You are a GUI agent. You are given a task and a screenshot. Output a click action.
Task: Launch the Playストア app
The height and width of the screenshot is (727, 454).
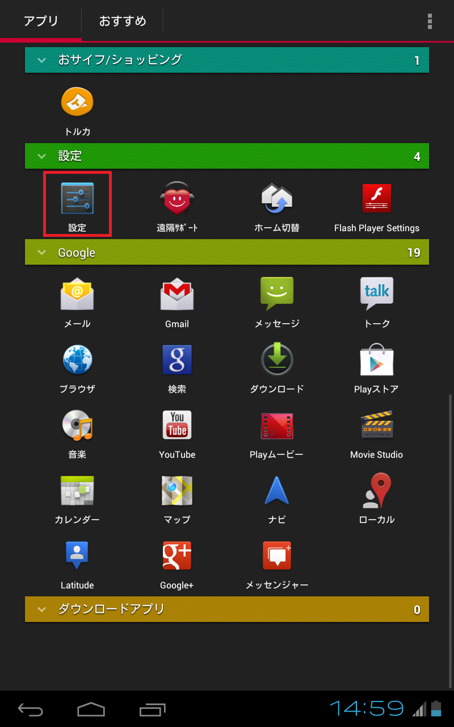click(x=377, y=367)
